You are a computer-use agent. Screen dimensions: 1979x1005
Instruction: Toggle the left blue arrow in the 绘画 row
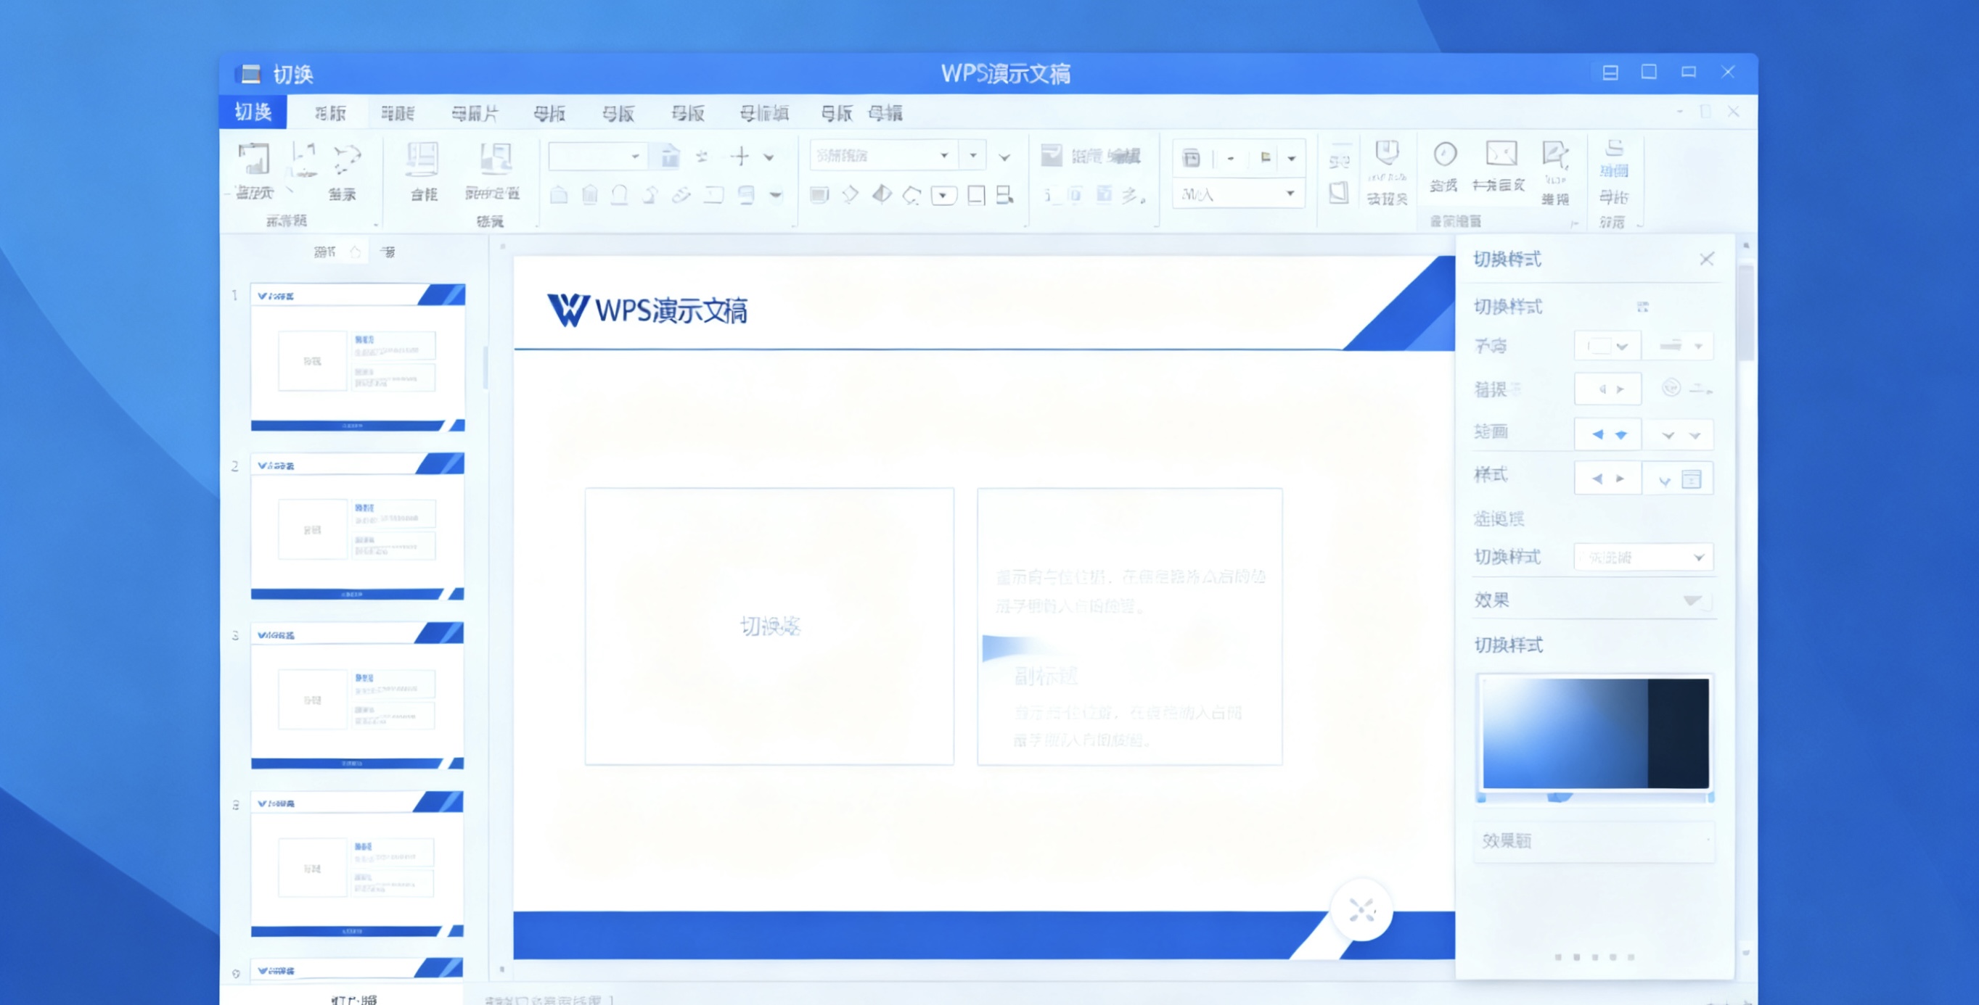[x=1599, y=434]
